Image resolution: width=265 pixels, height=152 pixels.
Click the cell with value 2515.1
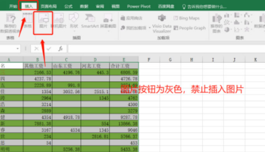[95, 92]
